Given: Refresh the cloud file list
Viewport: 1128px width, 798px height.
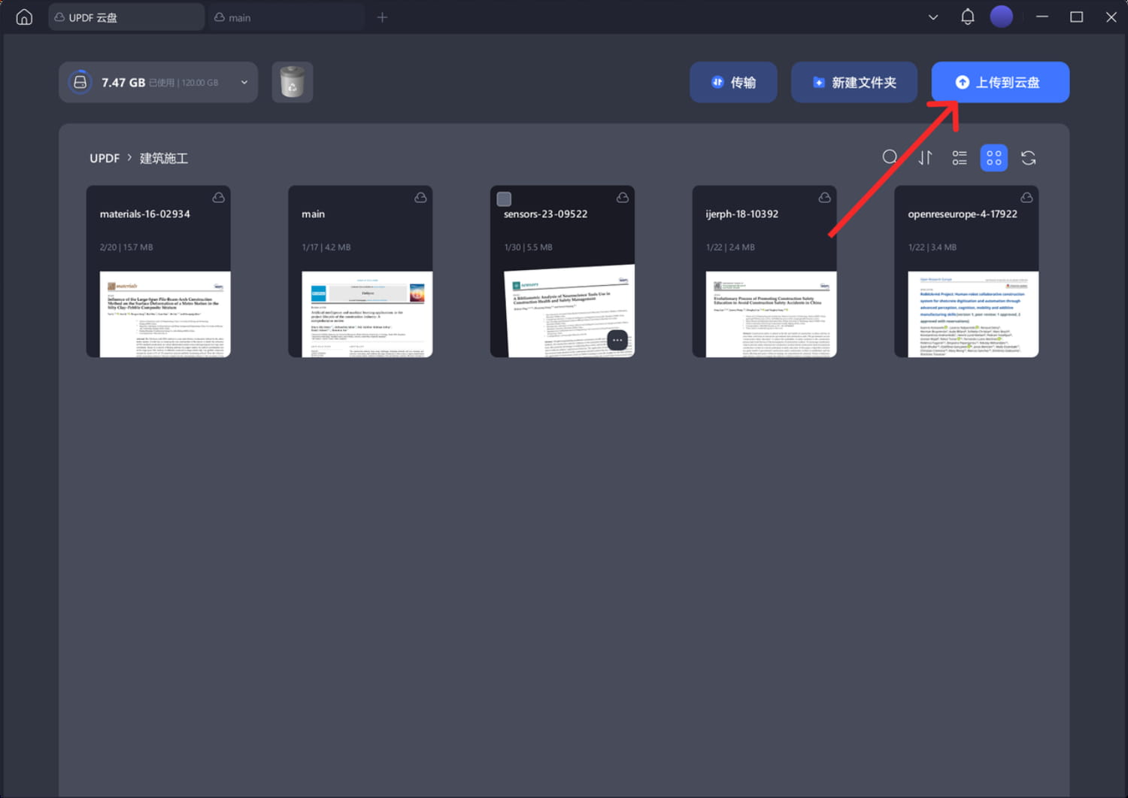Looking at the screenshot, I should click(1028, 158).
